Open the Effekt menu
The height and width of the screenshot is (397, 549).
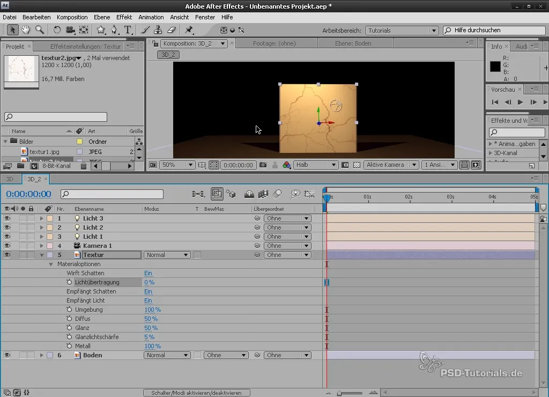click(x=124, y=17)
